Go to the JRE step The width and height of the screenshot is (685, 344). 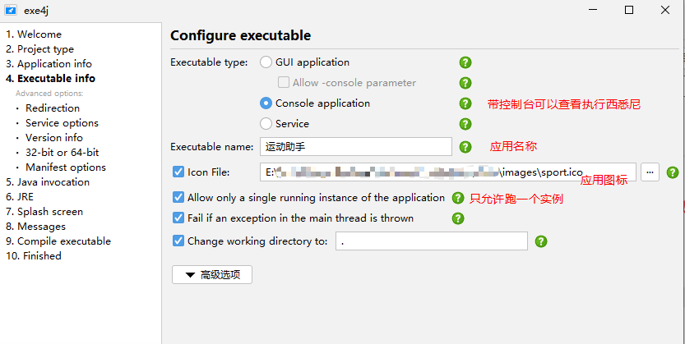(x=18, y=197)
